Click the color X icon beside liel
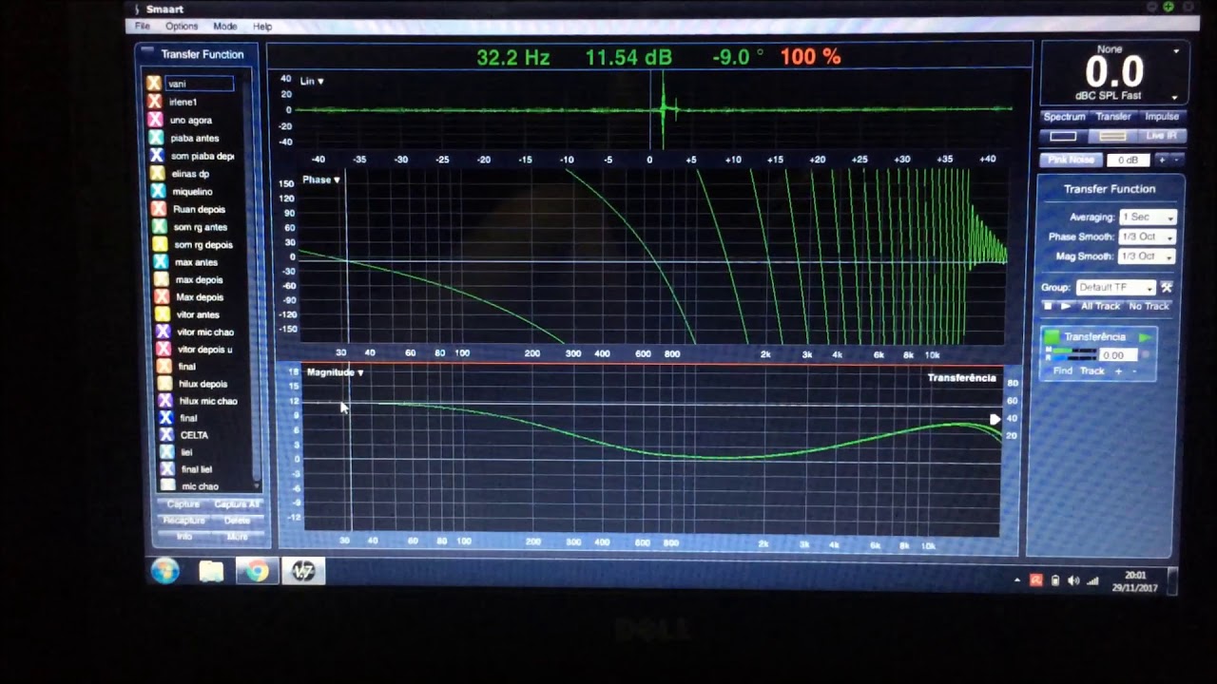The width and height of the screenshot is (1217, 684). (x=166, y=452)
